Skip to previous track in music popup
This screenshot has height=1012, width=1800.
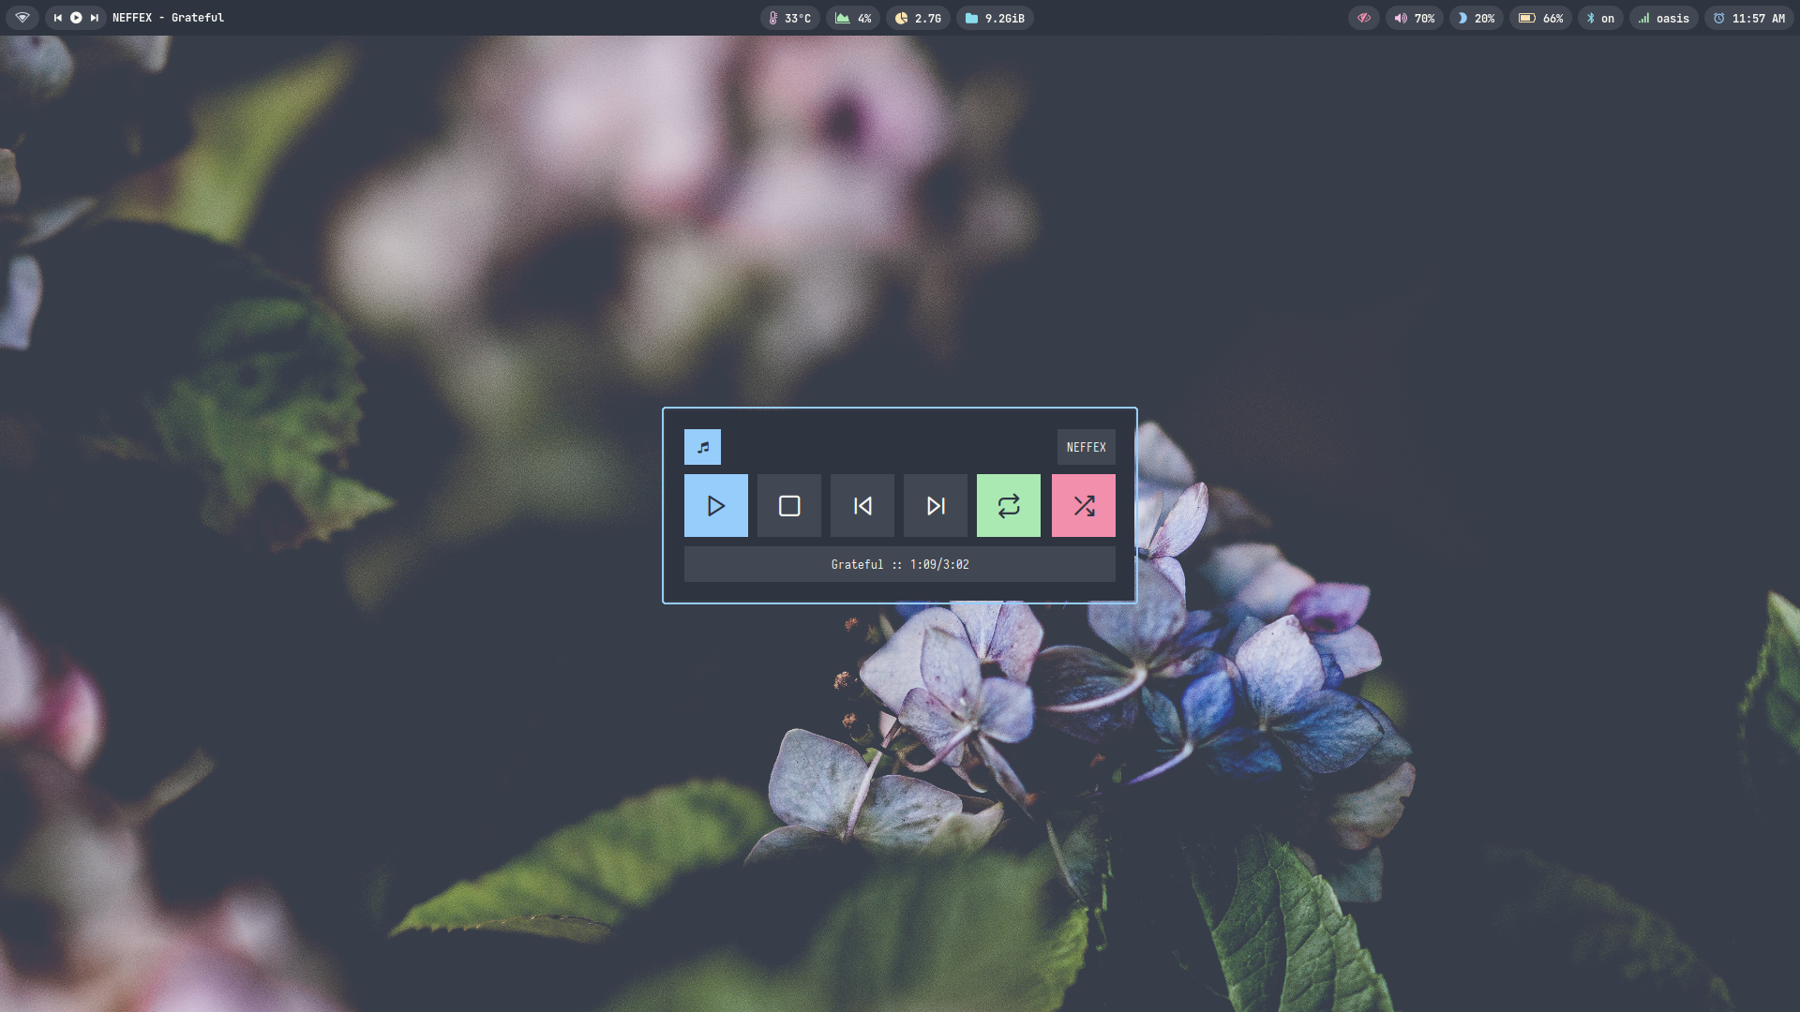862,506
